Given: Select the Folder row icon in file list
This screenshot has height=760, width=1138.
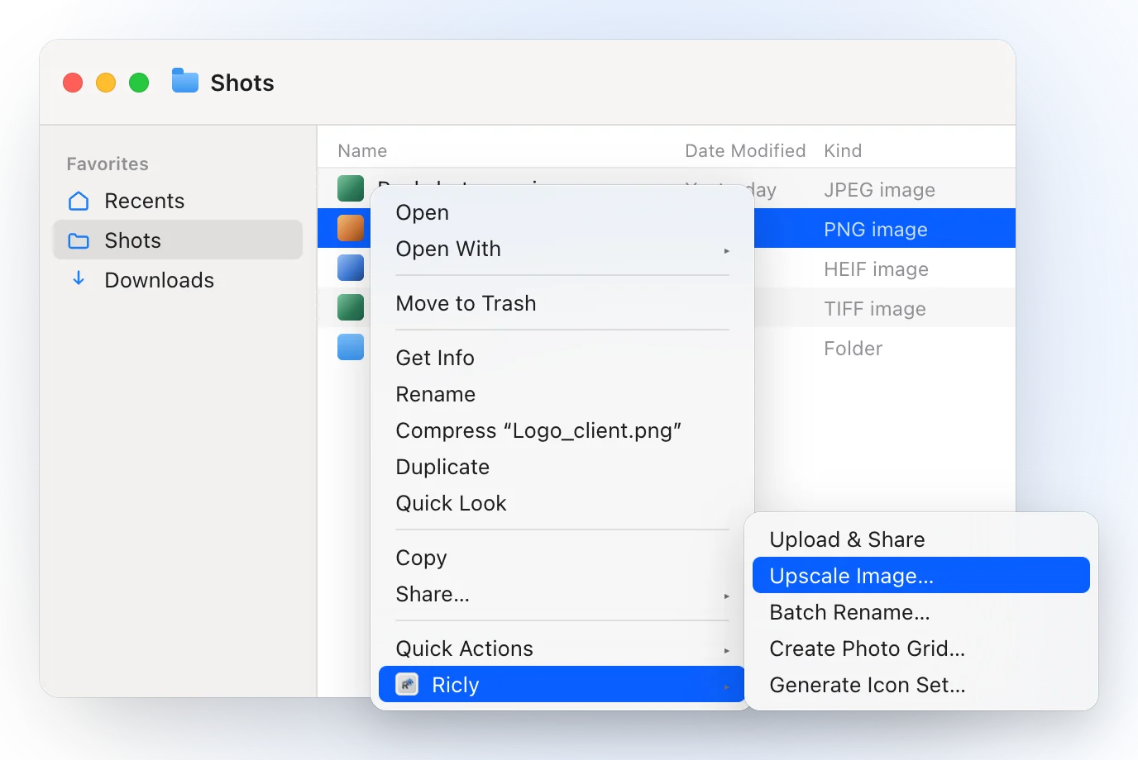Looking at the screenshot, I should (x=351, y=347).
